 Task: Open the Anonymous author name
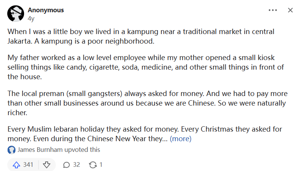[x=45, y=10]
